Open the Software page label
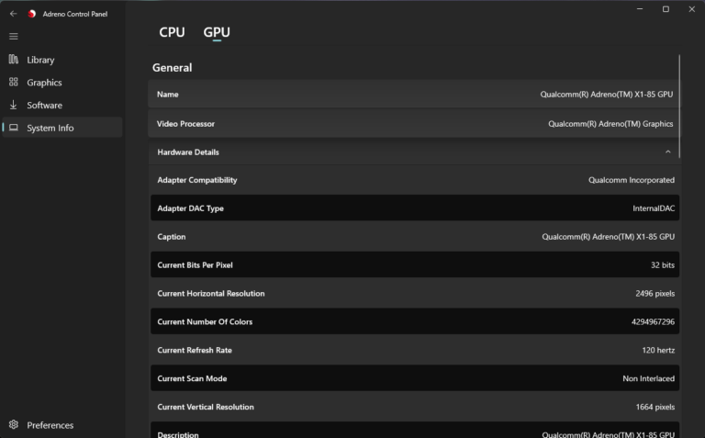This screenshot has width=705, height=438. (x=44, y=105)
